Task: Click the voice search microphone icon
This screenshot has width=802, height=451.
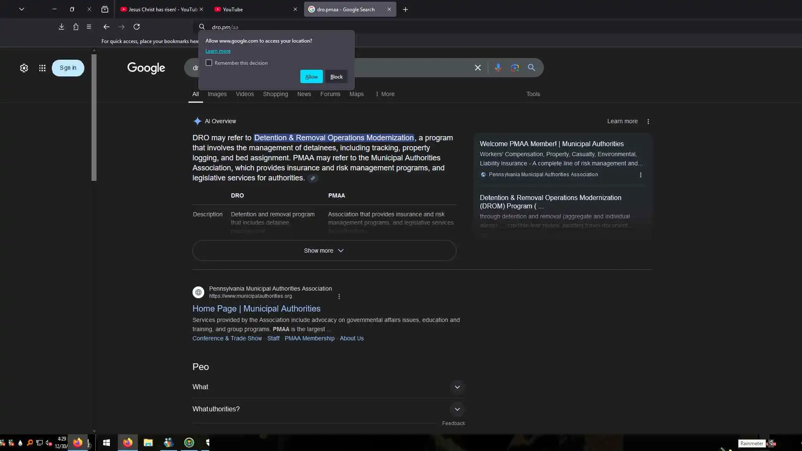Action: (498, 68)
